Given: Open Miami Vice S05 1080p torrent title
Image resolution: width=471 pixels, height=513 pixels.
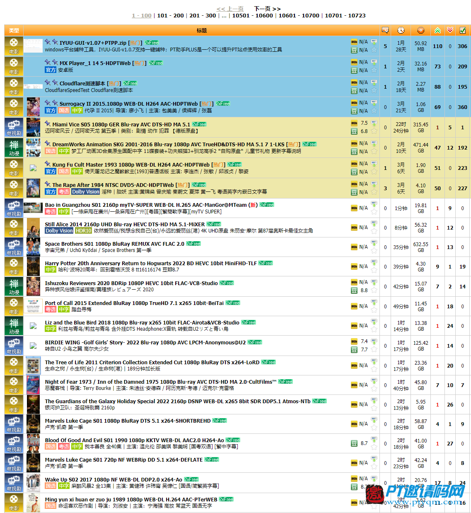Looking at the screenshot, I should click(121, 124).
